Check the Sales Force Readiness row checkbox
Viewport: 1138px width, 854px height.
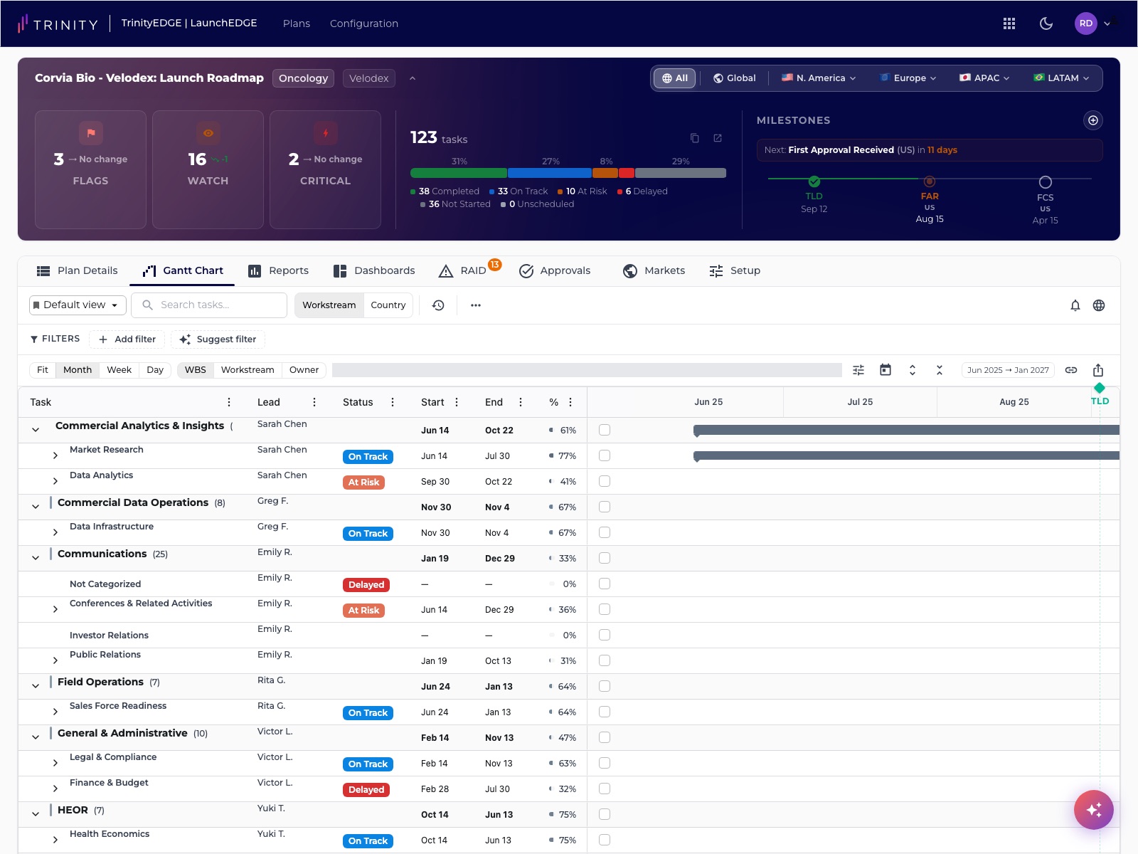(605, 712)
